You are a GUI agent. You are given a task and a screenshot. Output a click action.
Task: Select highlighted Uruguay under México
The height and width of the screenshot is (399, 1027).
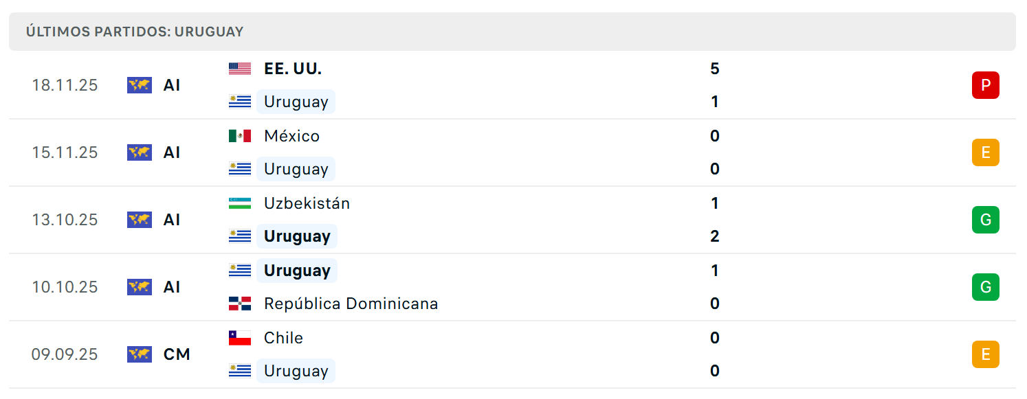pos(296,169)
